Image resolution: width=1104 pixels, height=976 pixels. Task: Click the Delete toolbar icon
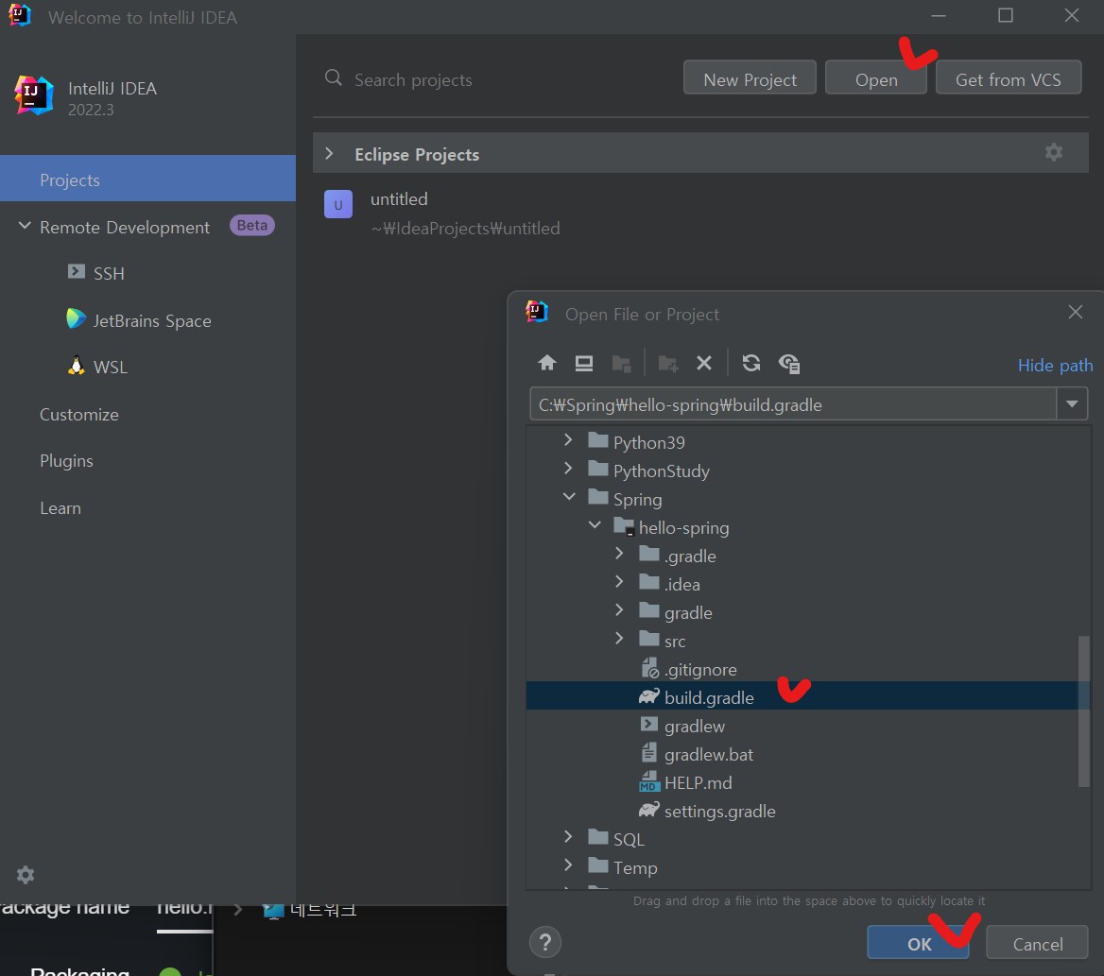pos(703,363)
